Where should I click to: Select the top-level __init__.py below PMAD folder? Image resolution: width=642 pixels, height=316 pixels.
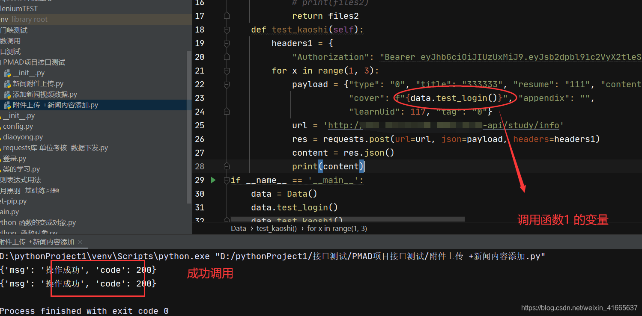19,116
